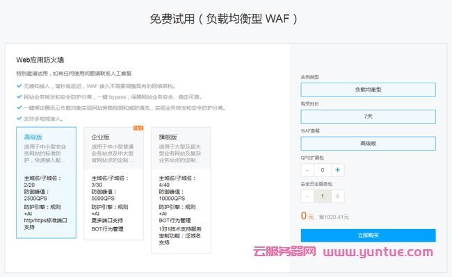Click the checkmark beside 无感知接入

(19, 85)
